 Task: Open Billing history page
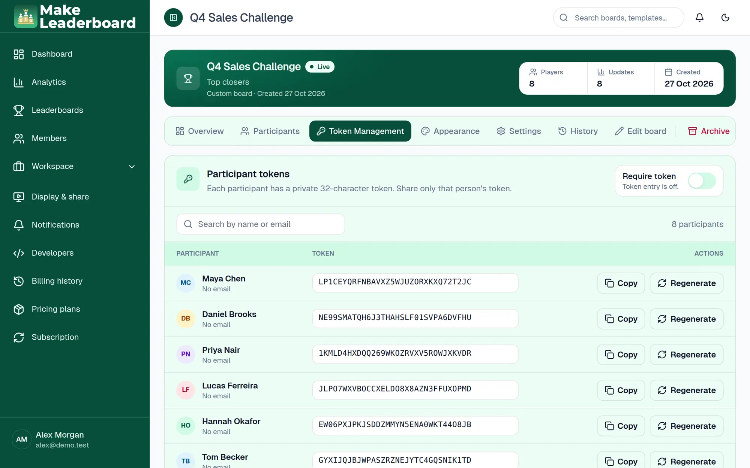tap(75, 281)
